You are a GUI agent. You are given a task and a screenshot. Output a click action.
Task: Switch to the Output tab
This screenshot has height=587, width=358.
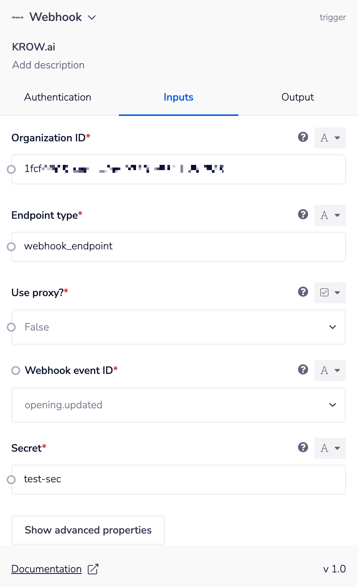[297, 97]
